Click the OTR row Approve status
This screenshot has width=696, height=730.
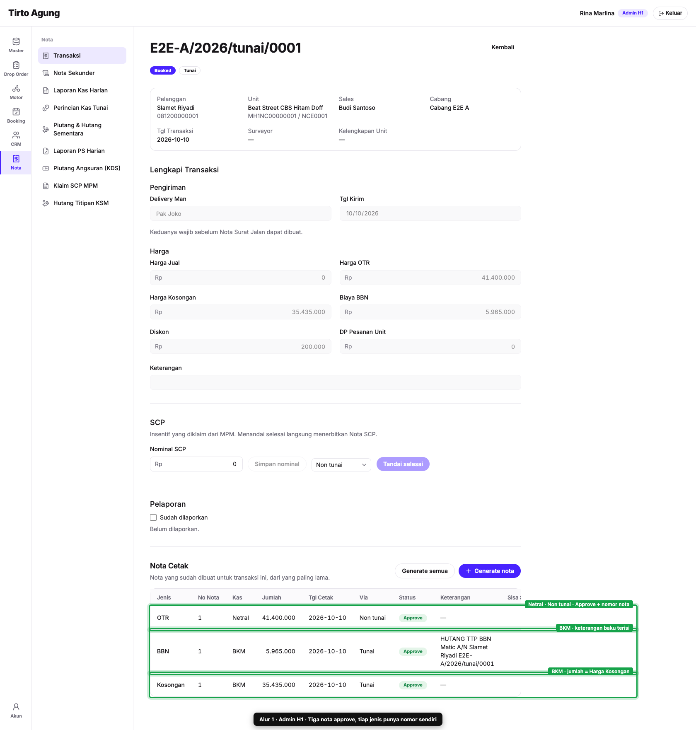pos(413,618)
